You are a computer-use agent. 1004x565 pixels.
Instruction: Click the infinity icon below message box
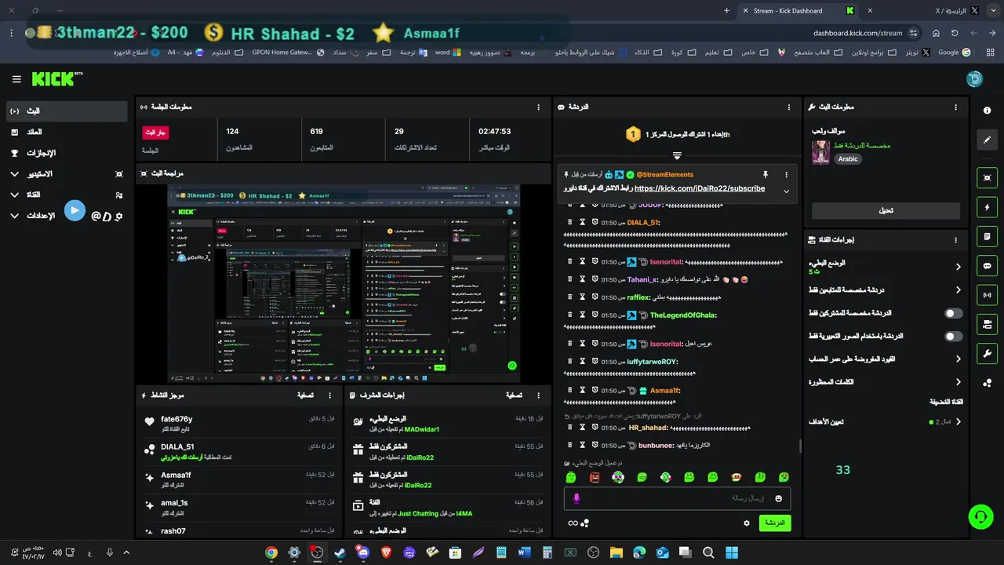click(573, 523)
